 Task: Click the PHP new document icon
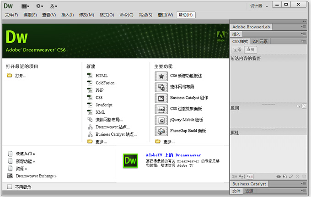[90, 90]
